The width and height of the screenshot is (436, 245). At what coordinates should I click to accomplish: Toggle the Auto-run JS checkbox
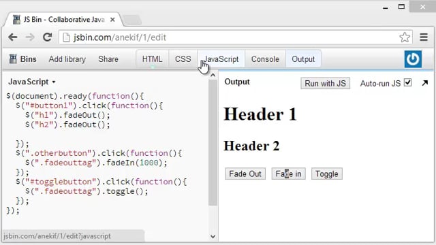coord(407,82)
